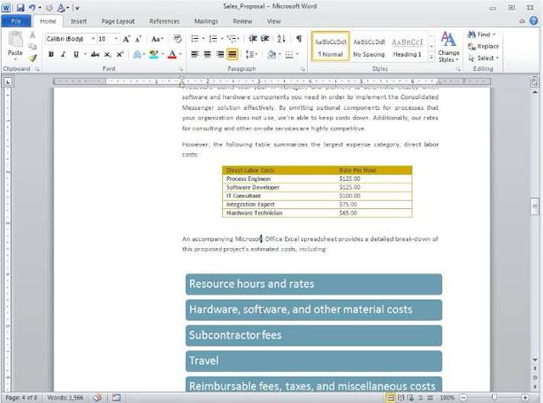Image resolution: width=543 pixels, height=403 pixels.
Task: Toggle Outline view in status bar
Action: coord(421,398)
